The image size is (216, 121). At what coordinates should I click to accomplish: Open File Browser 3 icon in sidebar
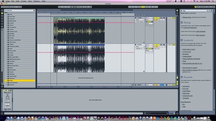[2, 24]
